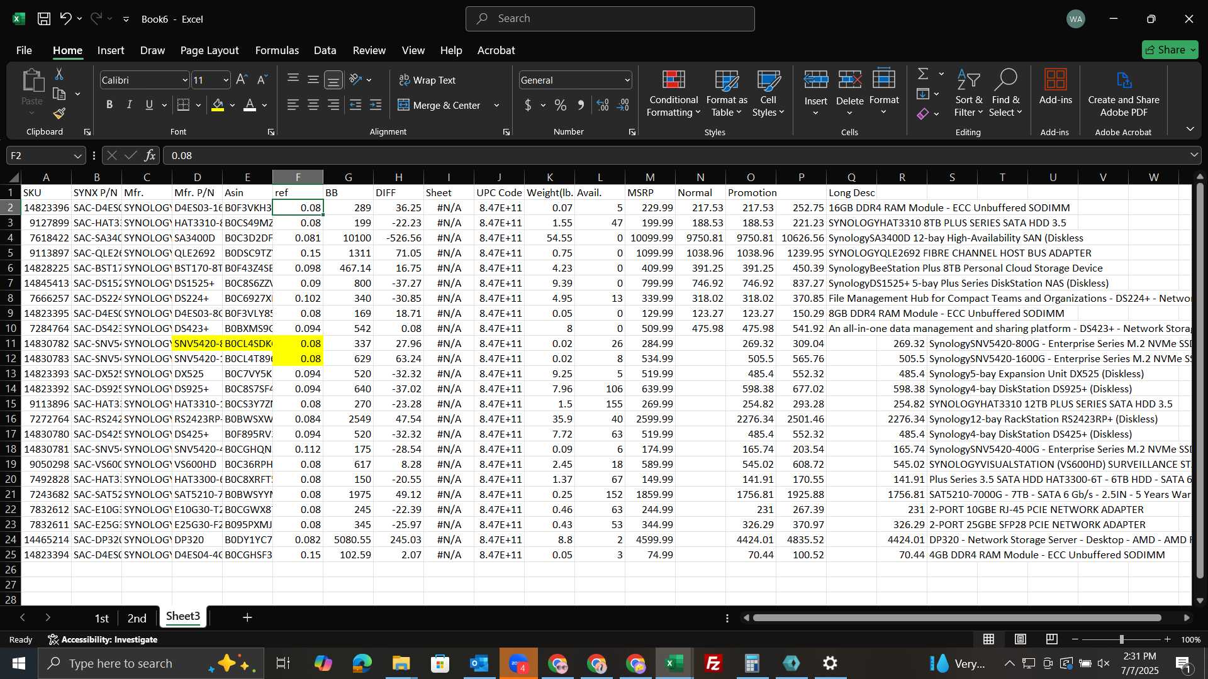Image resolution: width=1208 pixels, height=679 pixels.
Task: Open the Sort & Filter dropdown
Action: (968, 93)
